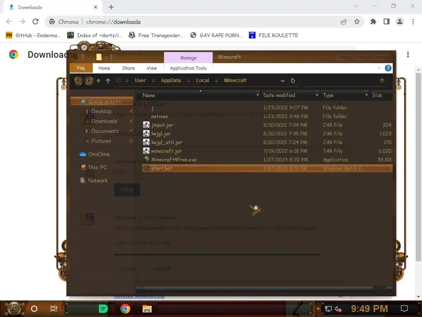Open the Date modified column filter dropdown

click(x=317, y=95)
